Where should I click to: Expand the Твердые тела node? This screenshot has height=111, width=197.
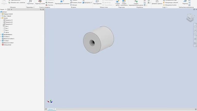click(1, 14)
